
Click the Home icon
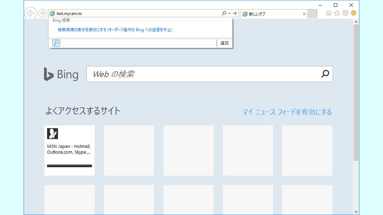click(329, 13)
